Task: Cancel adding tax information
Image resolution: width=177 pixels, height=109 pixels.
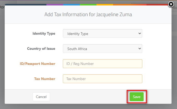Action: (x=41, y=97)
